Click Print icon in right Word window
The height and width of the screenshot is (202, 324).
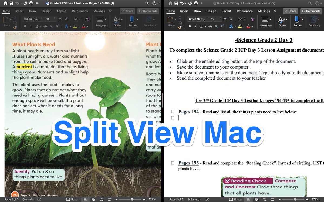pyautogui.click(x=196, y=3)
